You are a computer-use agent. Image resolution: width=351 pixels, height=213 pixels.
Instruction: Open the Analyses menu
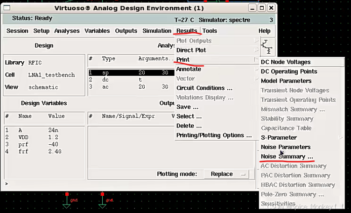click(67, 31)
